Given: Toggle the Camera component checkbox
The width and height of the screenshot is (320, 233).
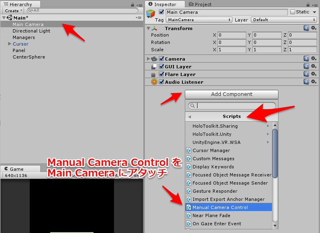Looking at the screenshot, I should click(162, 59).
